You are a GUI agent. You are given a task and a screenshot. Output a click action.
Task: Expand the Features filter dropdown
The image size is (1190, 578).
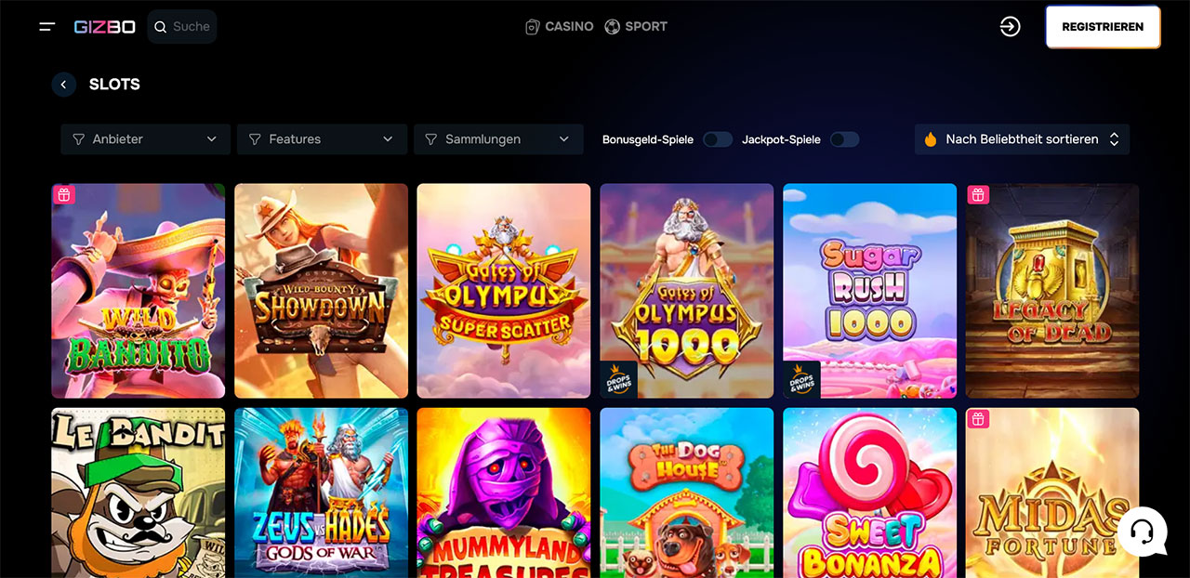(x=322, y=139)
